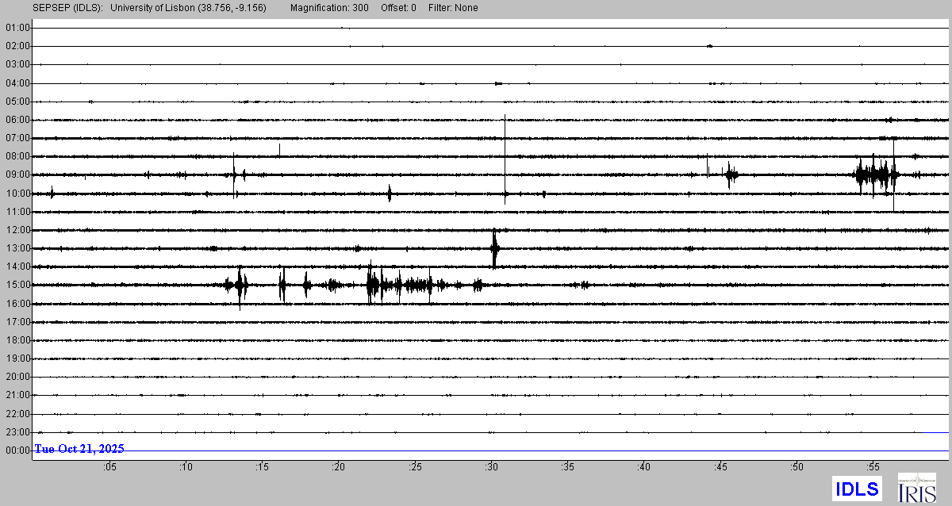Click the 15:00 trace burst near :22
Viewport: 952px width, 506px height.
pyautogui.click(x=373, y=285)
